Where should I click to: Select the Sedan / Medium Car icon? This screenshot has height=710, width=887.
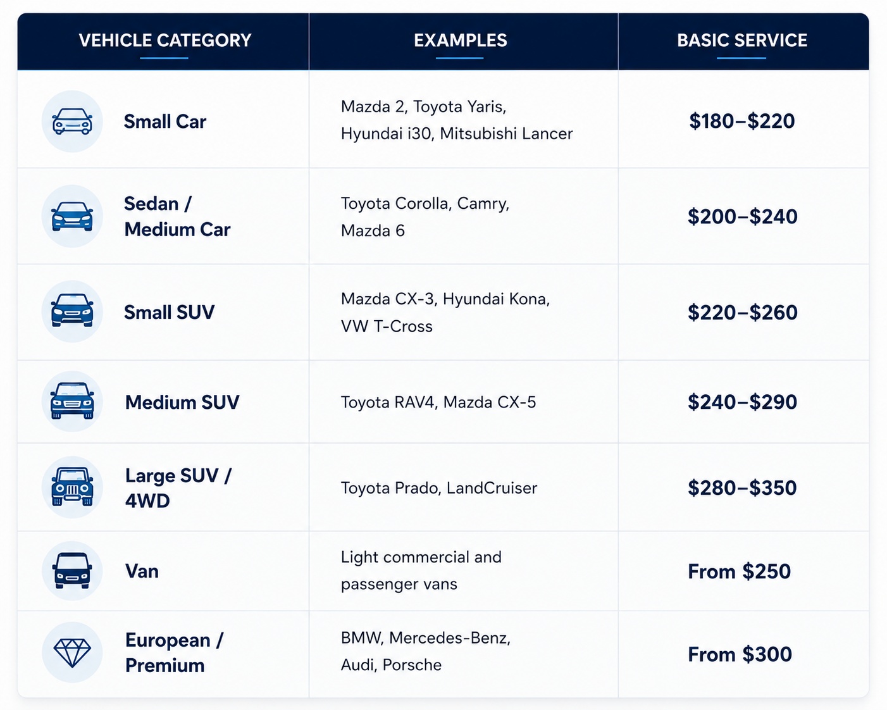[x=72, y=216]
